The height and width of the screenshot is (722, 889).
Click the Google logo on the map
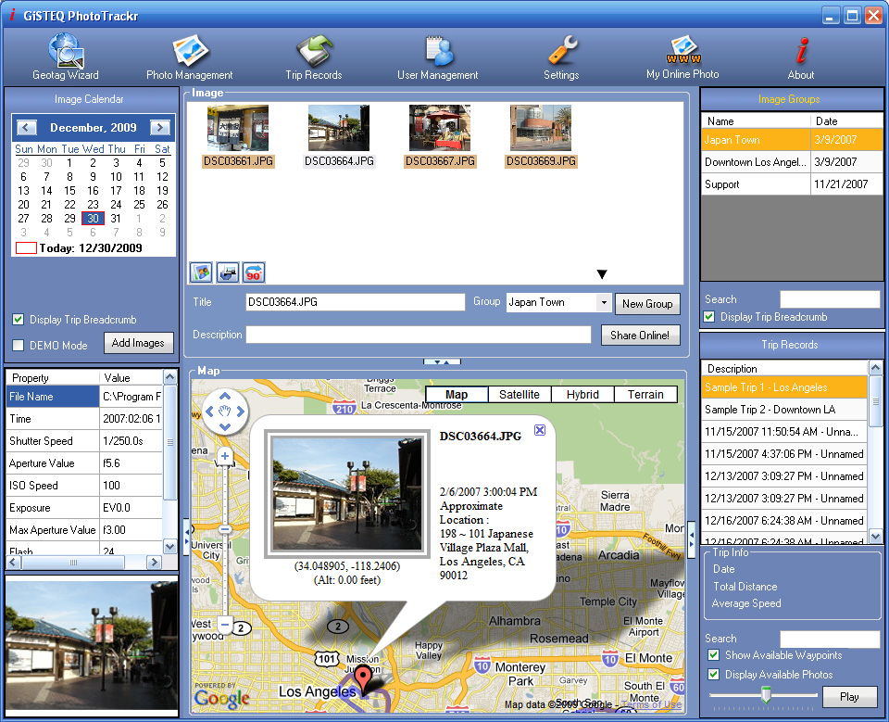pyautogui.click(x=221, y=698)
